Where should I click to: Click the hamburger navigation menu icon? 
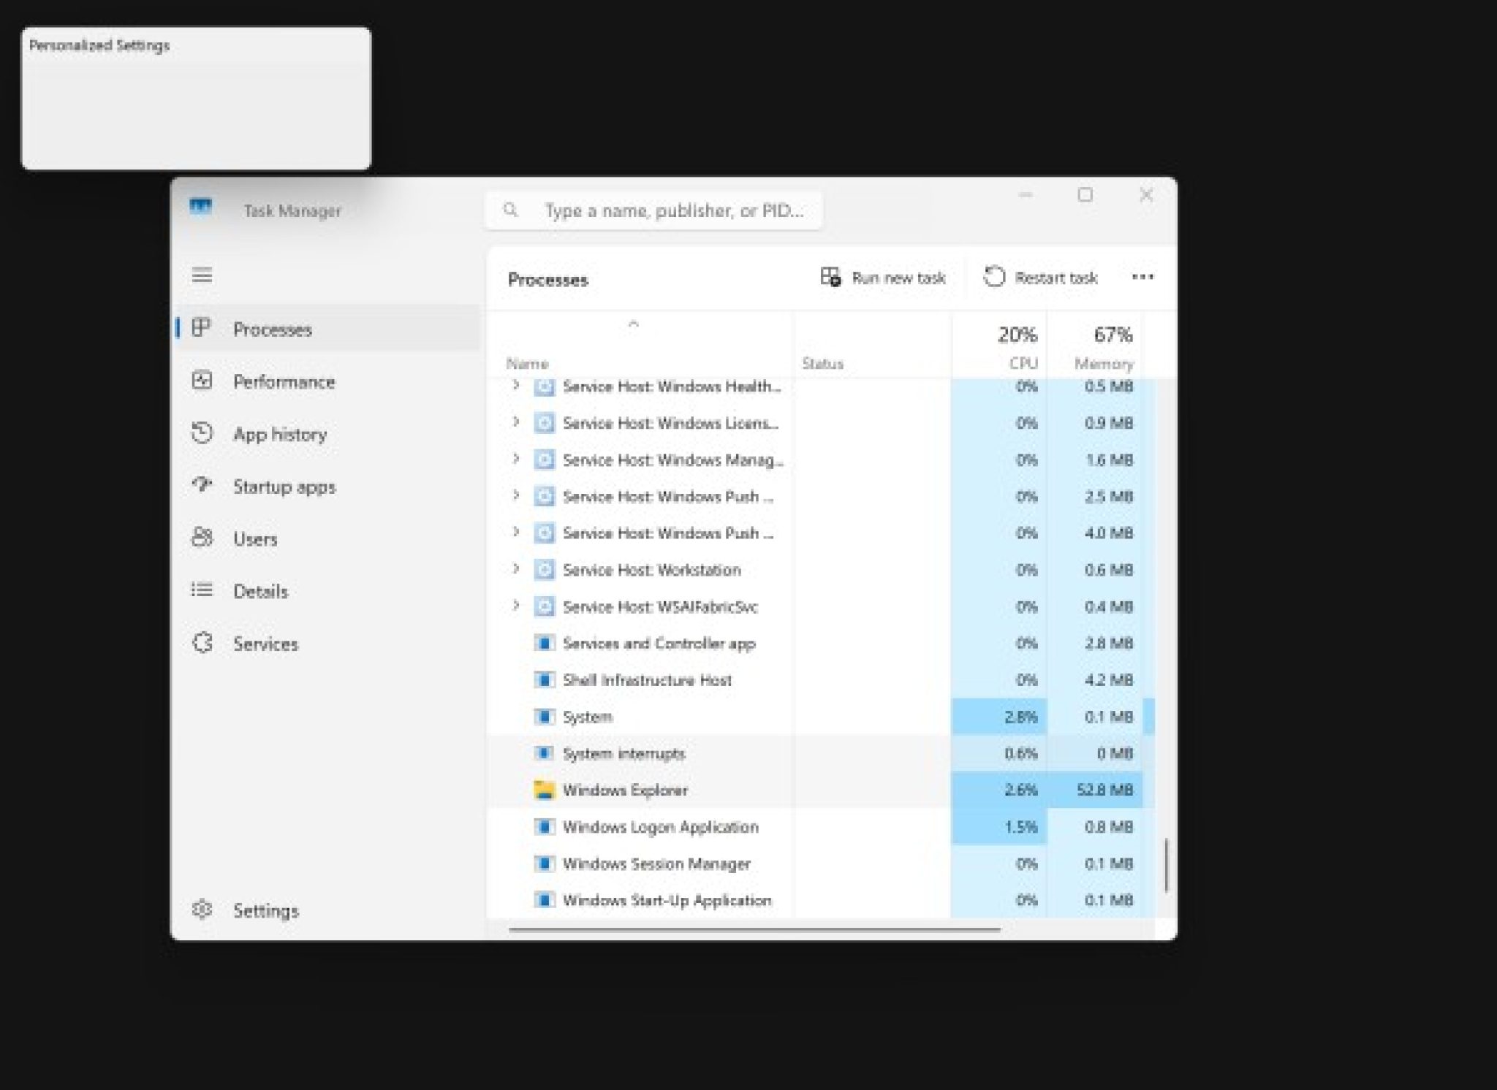click(202, 275)
